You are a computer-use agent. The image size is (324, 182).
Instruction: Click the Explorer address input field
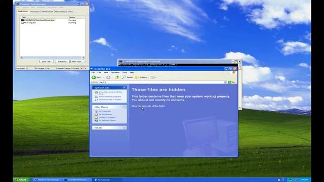click(161, 82)
